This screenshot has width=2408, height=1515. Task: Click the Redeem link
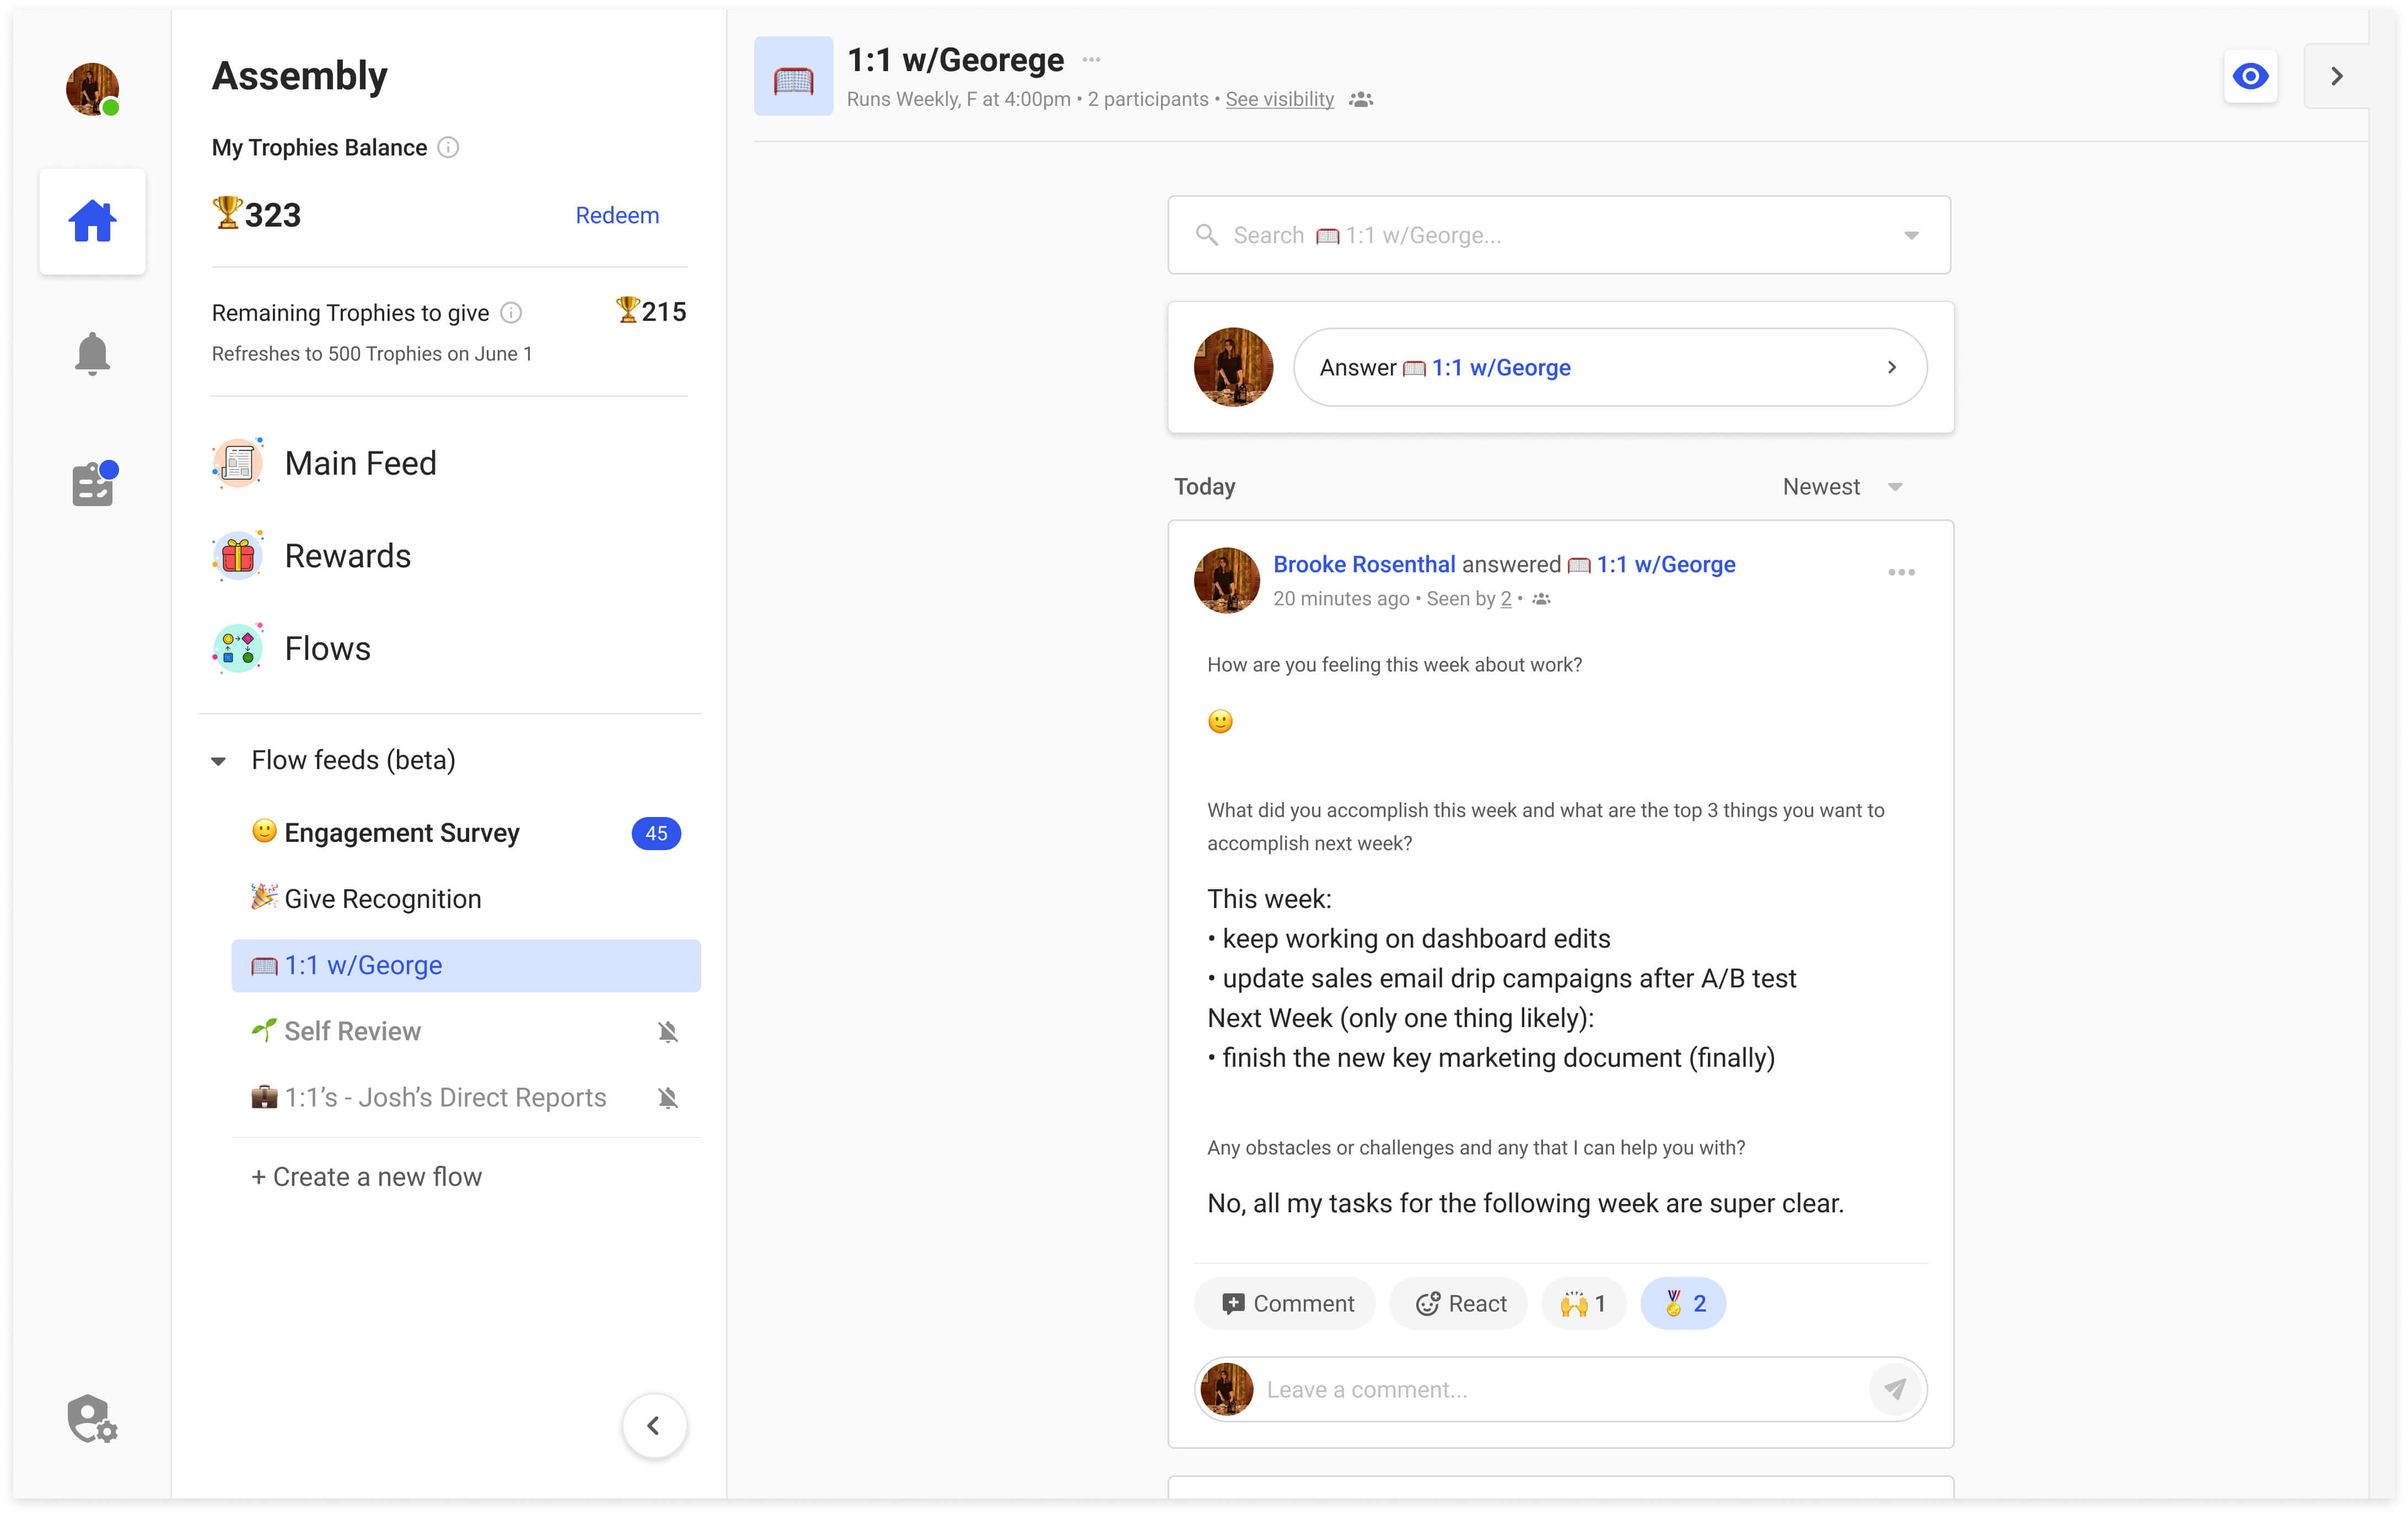[x=617, y=215]
